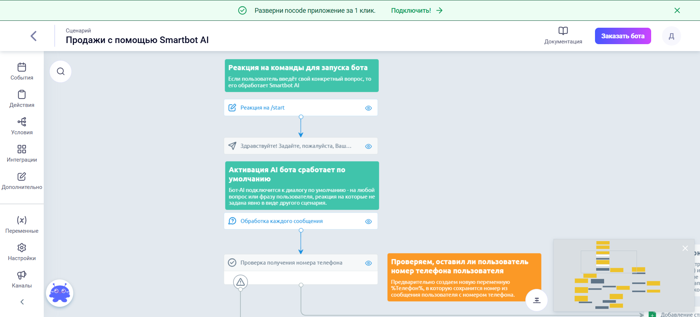
Task: Go back using the header left chevron
Action: pos(34,36)
